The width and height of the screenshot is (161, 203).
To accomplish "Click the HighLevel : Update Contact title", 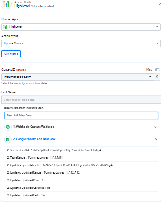I will (34, 6).
